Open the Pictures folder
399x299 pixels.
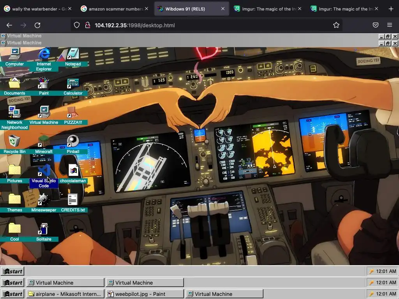pyautogui.click(x=14, y=174)
